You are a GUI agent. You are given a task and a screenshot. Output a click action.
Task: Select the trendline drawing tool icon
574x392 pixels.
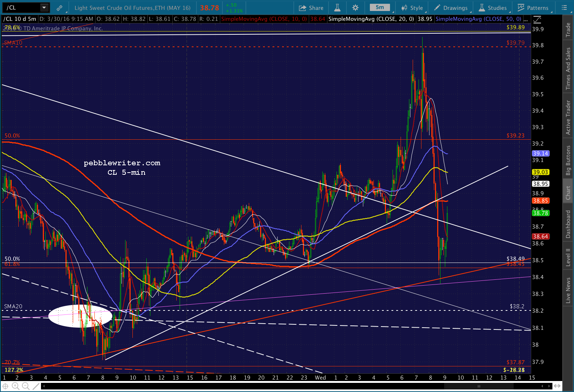coord(35,386)
